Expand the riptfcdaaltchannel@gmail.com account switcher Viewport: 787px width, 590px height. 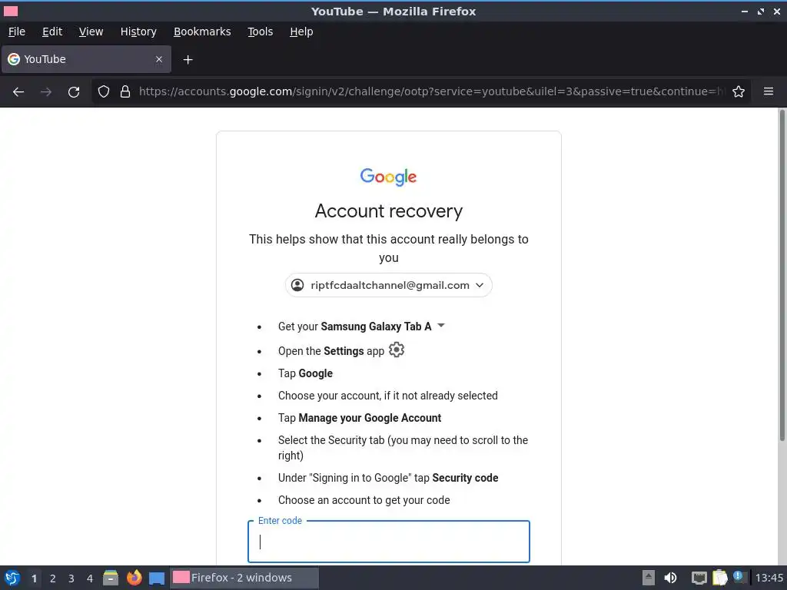[x=388, y=285]
